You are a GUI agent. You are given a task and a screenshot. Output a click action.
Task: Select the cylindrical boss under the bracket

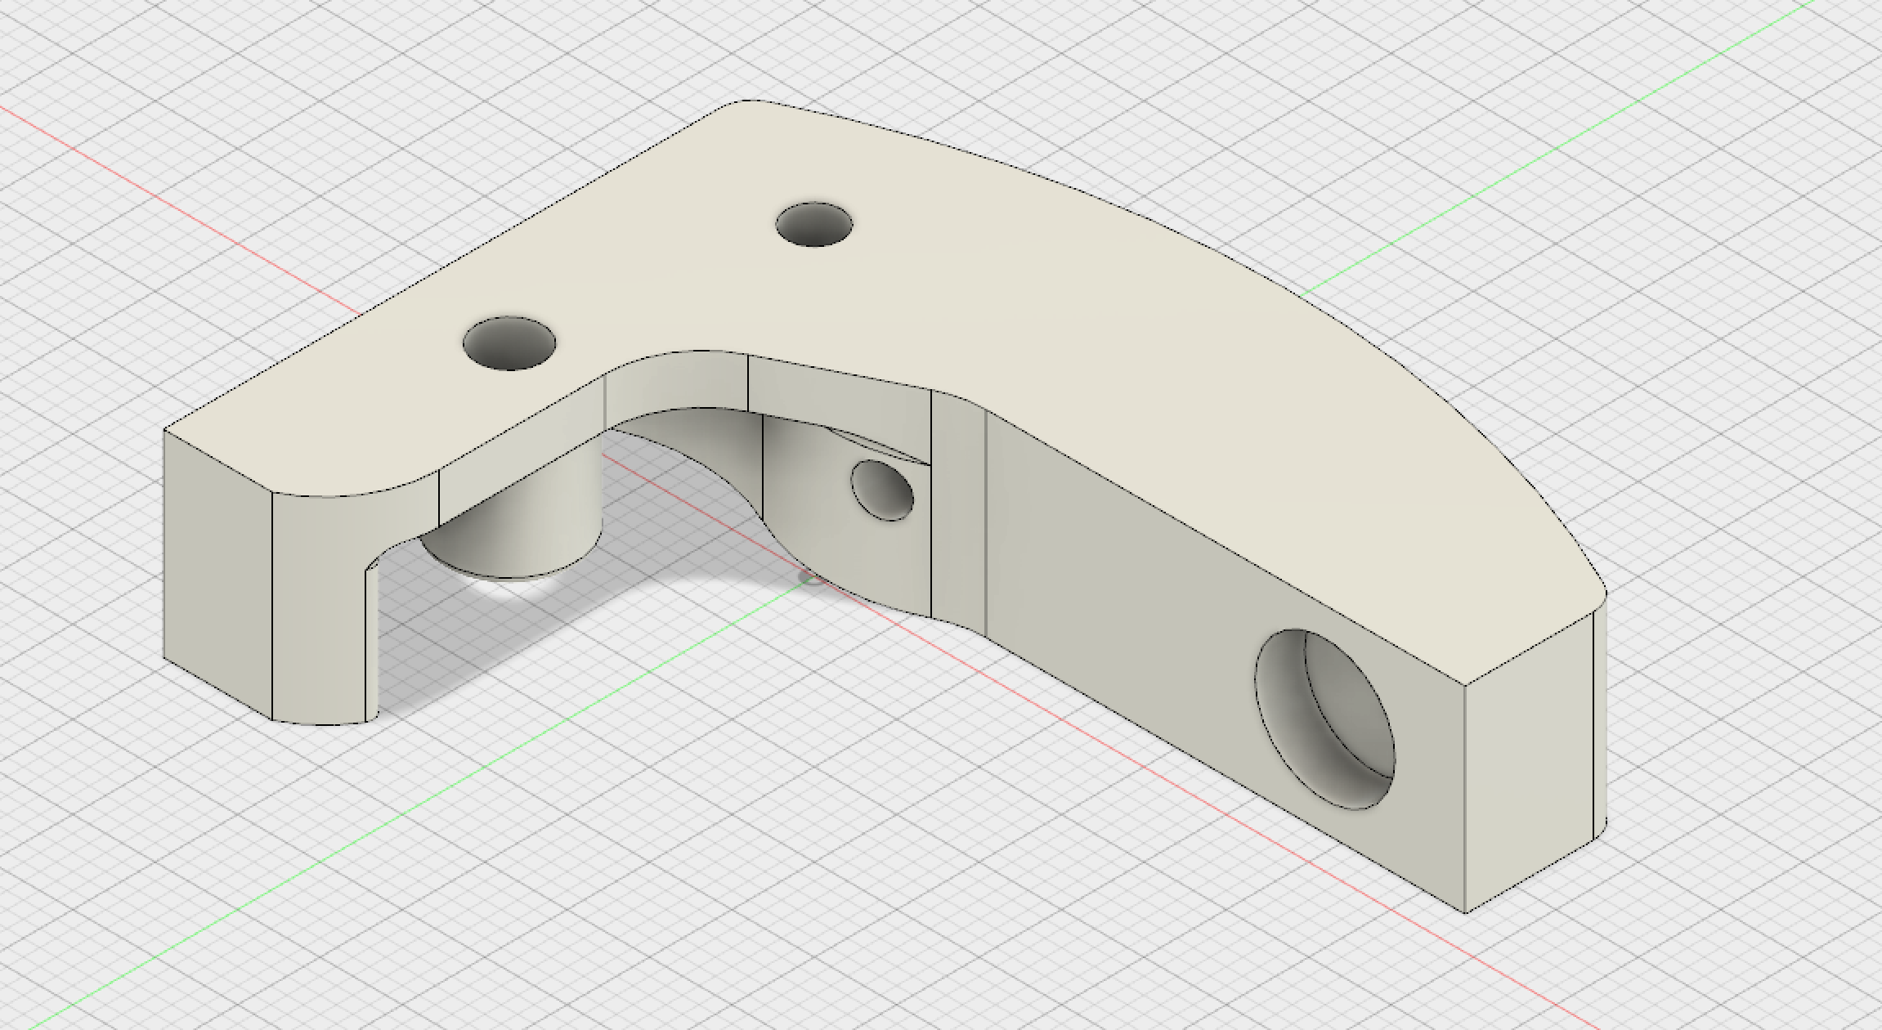coord(523,535)
